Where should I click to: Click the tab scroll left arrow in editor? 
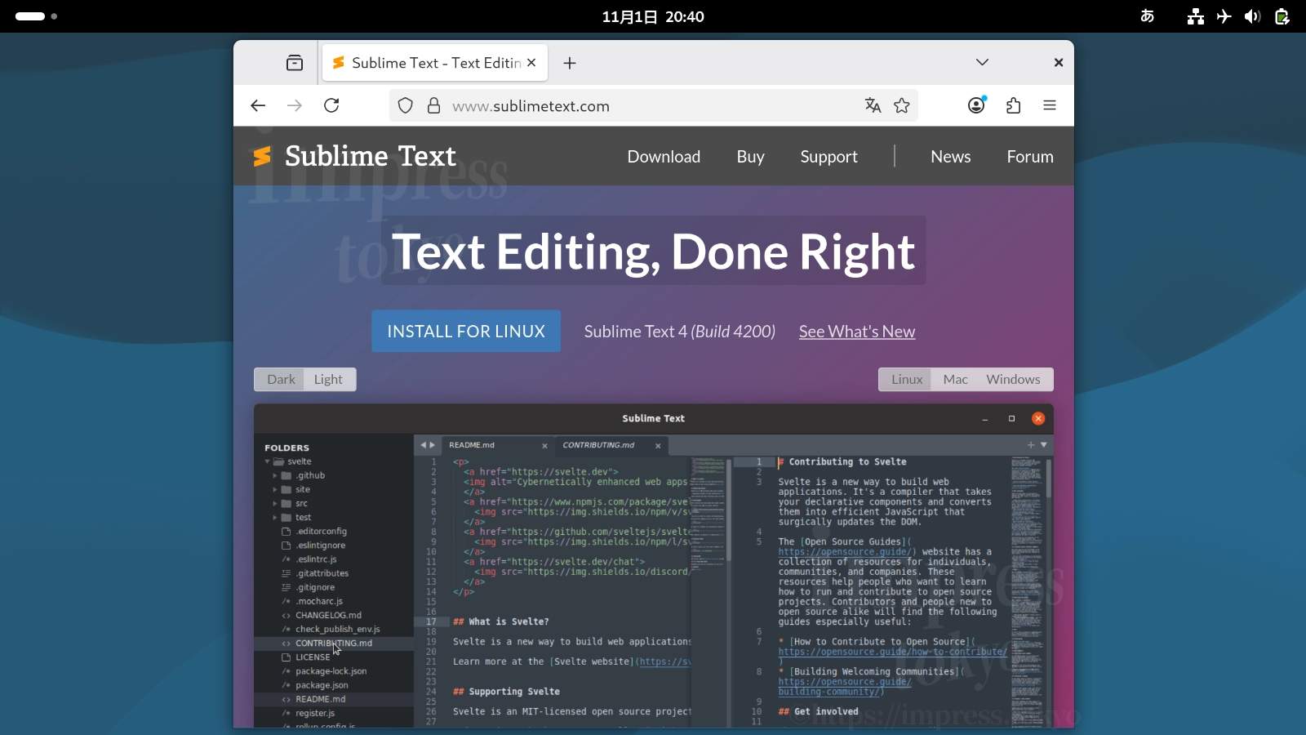(x=423, y=445)
